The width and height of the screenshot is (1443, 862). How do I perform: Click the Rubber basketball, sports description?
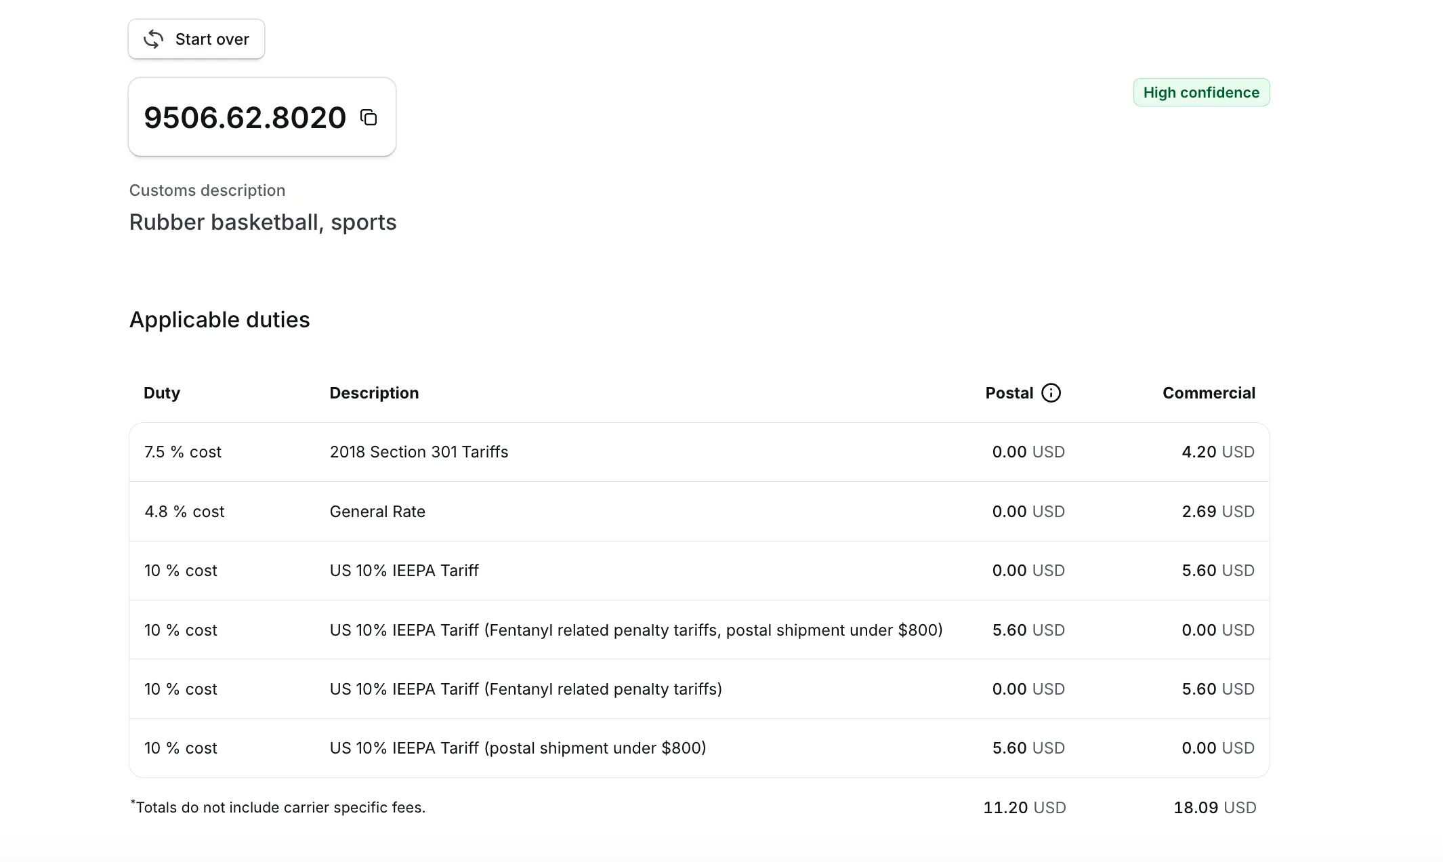point(263,222)
